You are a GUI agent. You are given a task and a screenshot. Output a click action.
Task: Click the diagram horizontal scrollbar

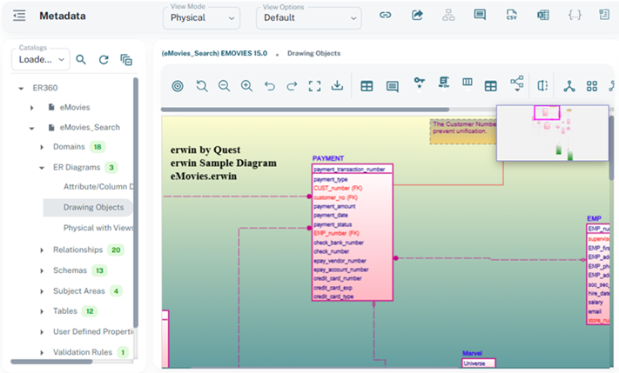click(x=305, y=110)
